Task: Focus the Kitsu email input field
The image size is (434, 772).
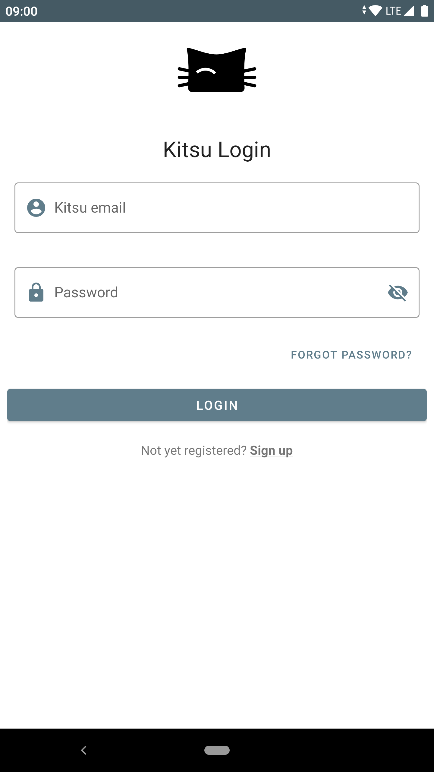Action: click(x=229, y=208)
